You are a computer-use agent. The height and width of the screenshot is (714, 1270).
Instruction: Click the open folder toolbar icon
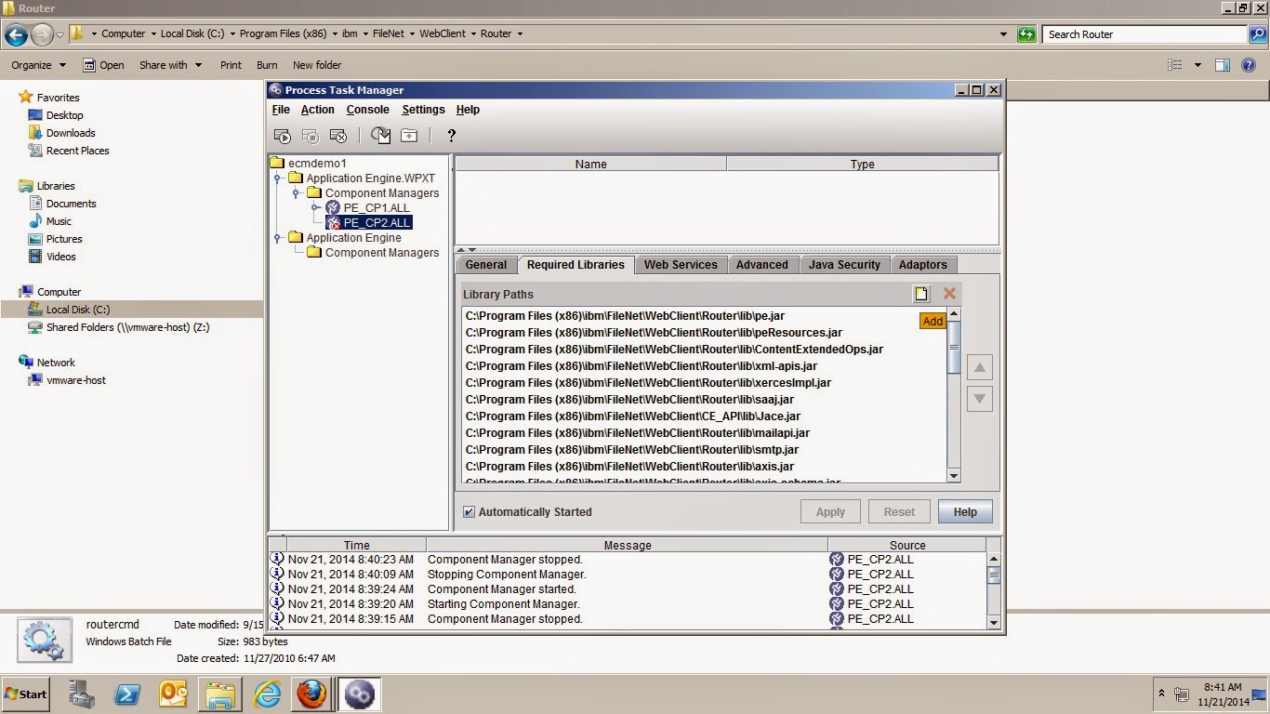[x=408, y=135]
